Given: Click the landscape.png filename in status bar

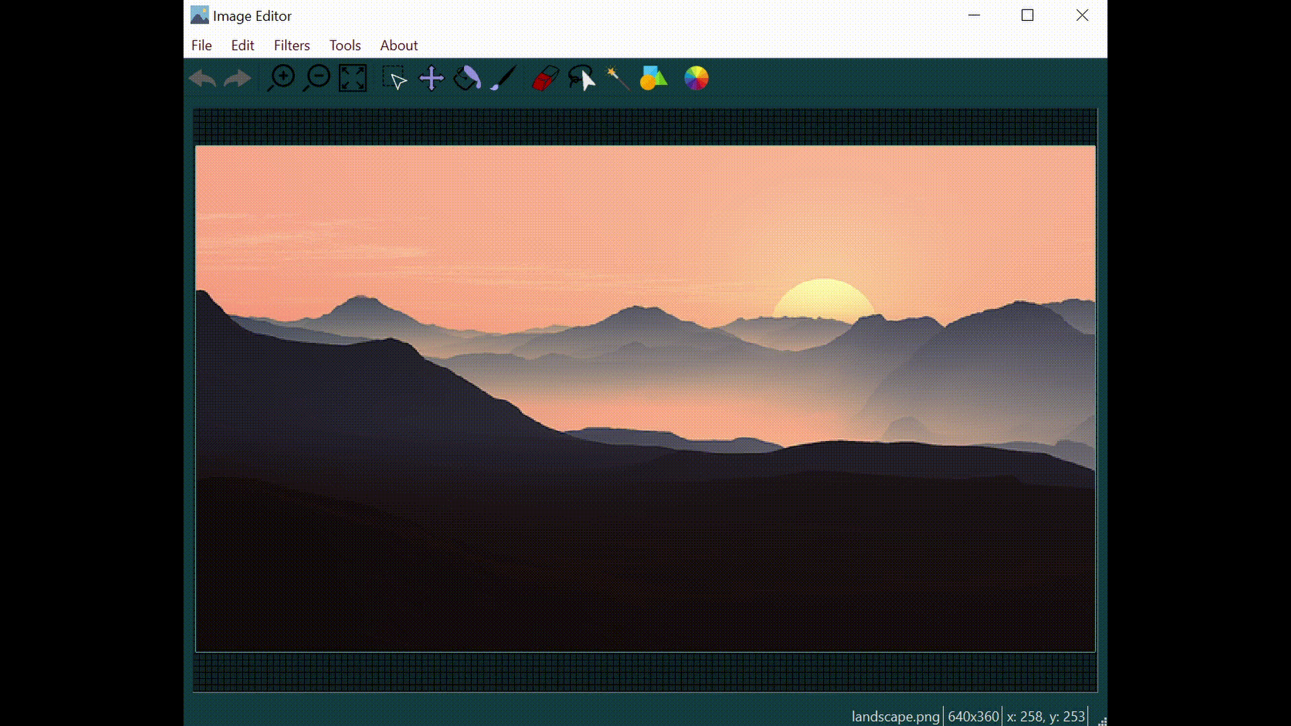Looking at the screenshot, I should tap(896, 716).
